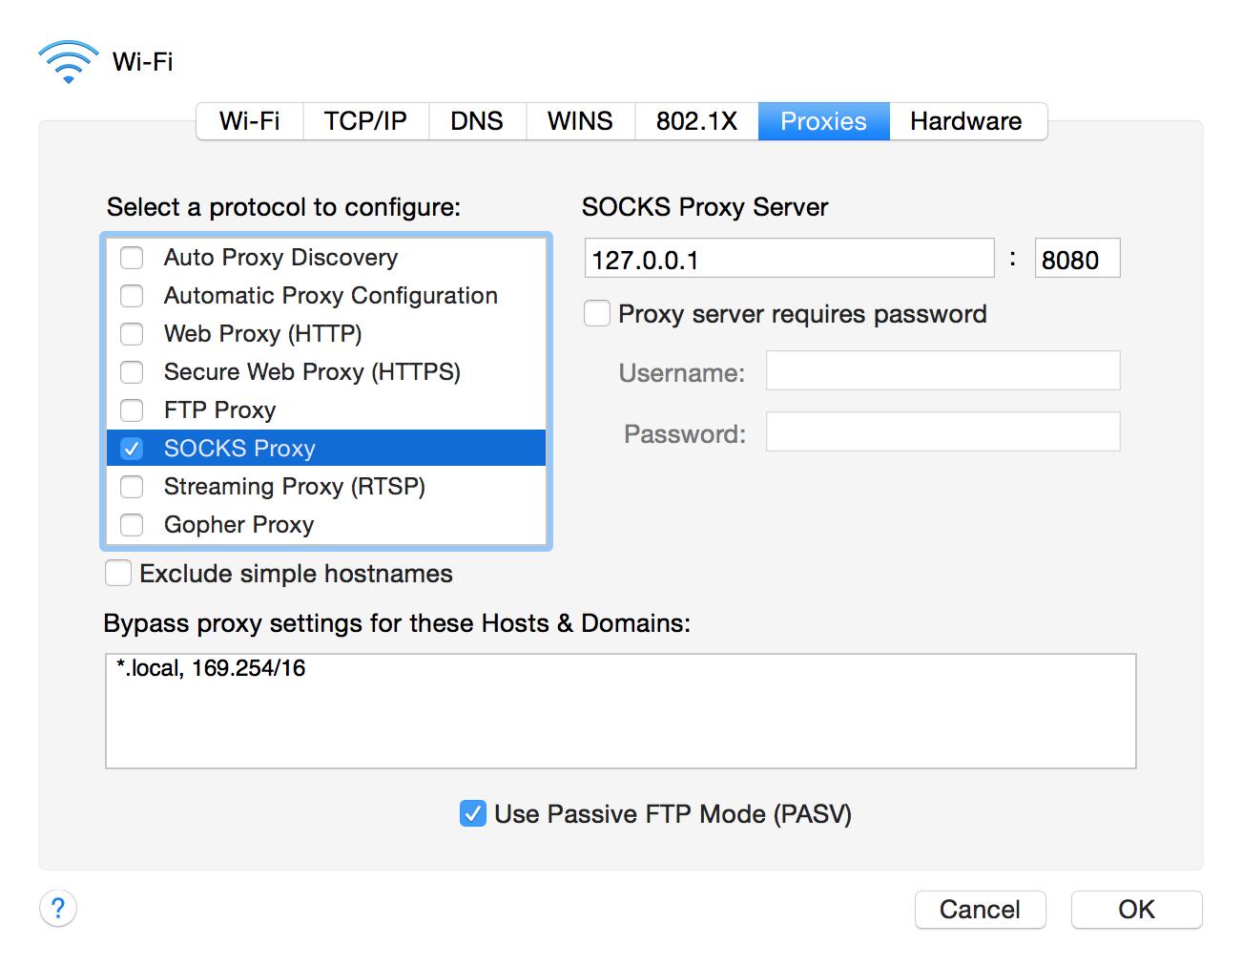The height and width of the screenshot is (966, 1242).
Task: Go to the 802.1X tab
Action: 696,121
